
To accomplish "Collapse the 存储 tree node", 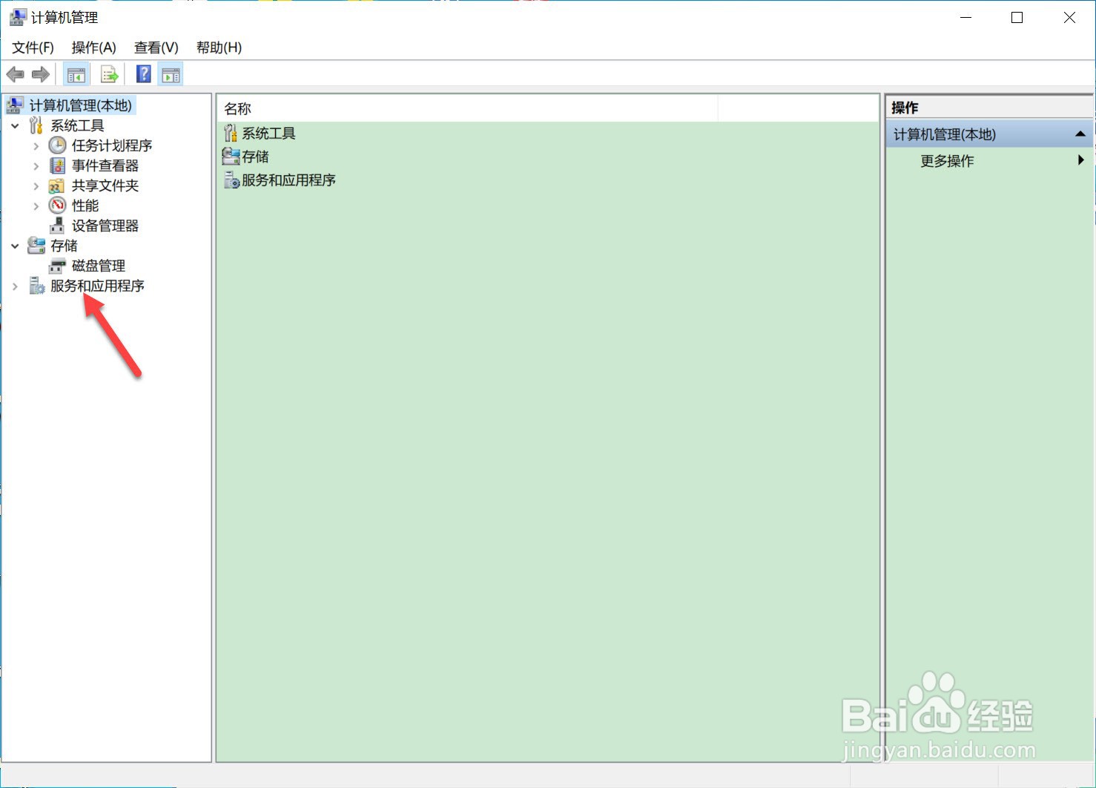I will (x=15, y=246).
